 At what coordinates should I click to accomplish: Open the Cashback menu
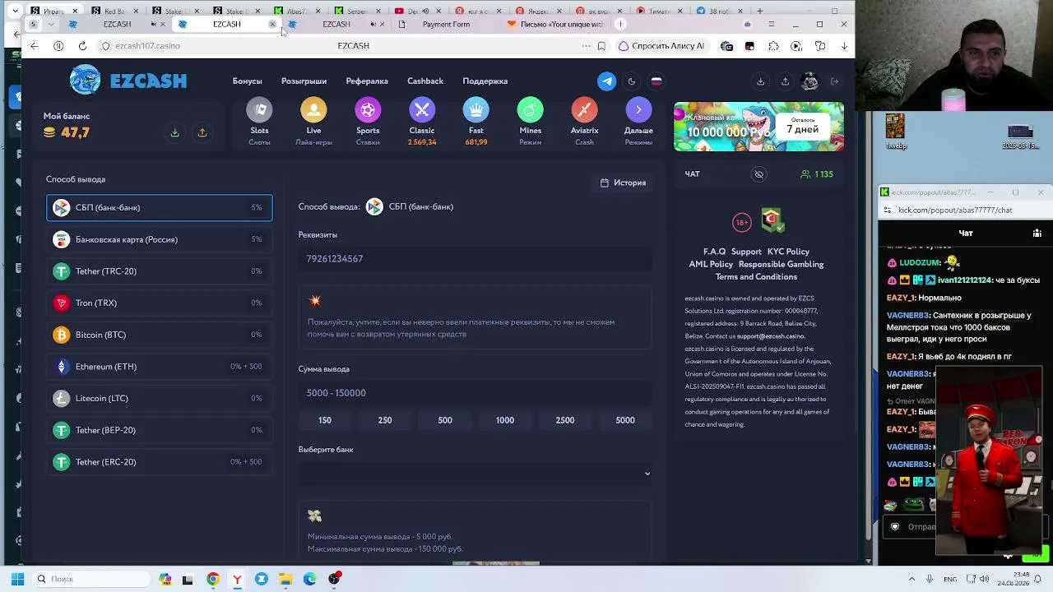[425, 81]
